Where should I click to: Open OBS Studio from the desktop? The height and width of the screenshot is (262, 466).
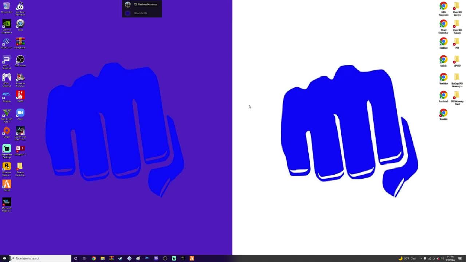coord(20,61)
